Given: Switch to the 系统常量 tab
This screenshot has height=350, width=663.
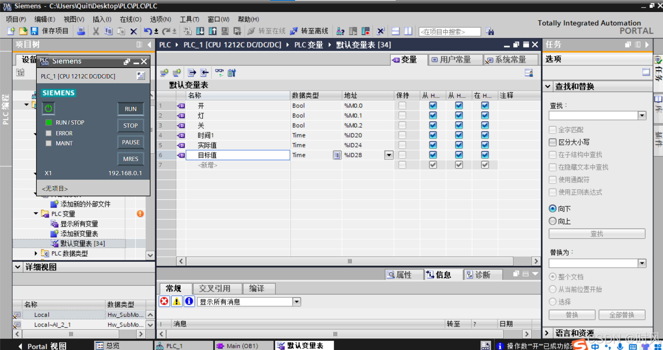Looking at the screenshot, I should click(510, 60).
